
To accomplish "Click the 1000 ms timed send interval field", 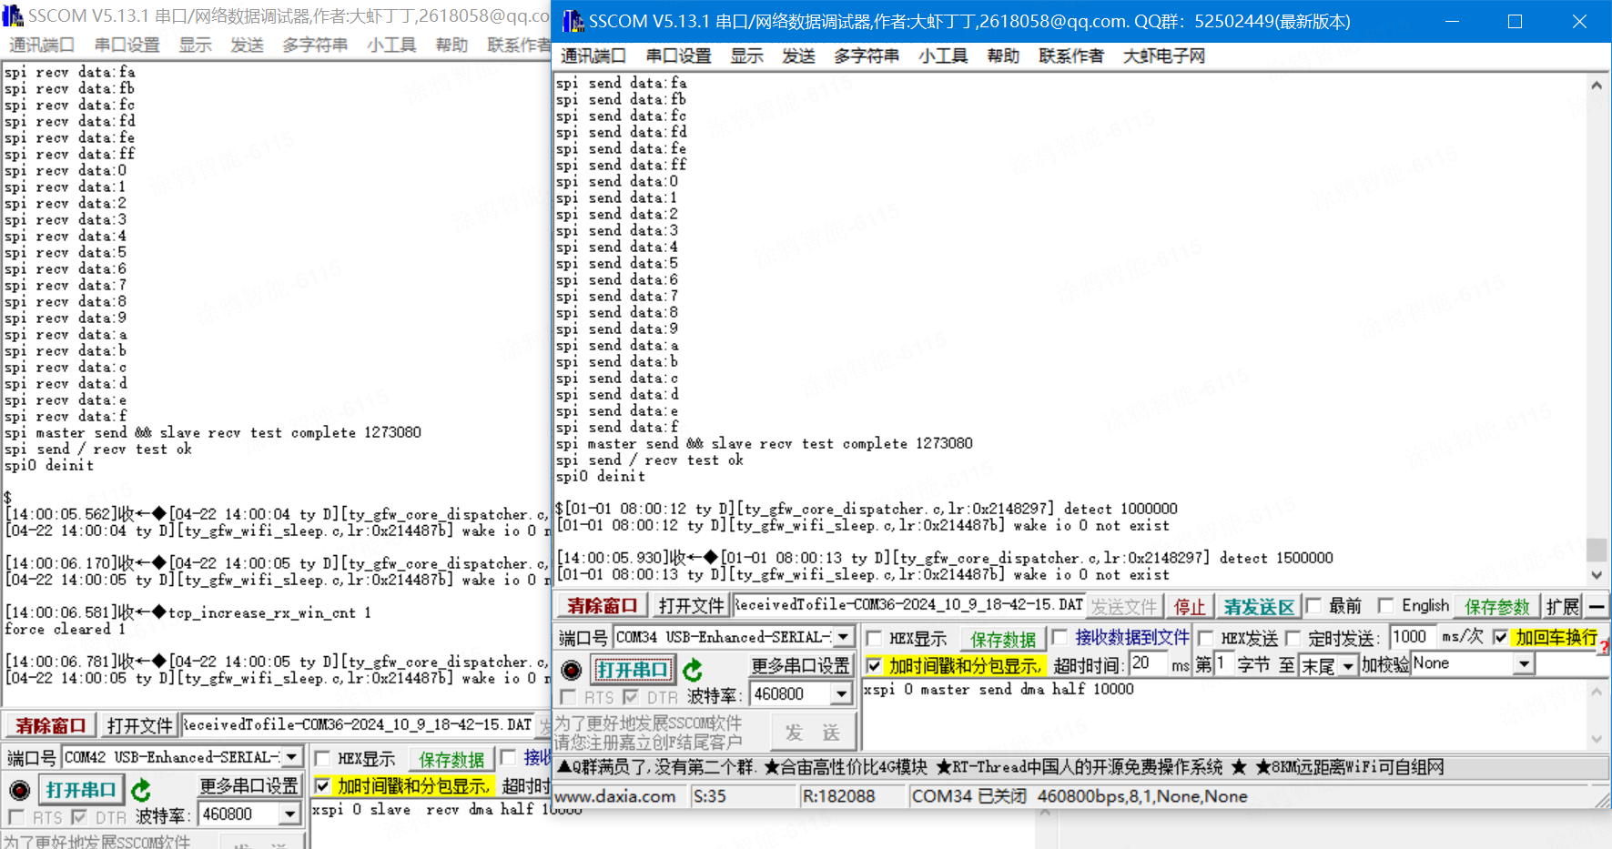I will pyautogui.click(x=1414, y=636).
